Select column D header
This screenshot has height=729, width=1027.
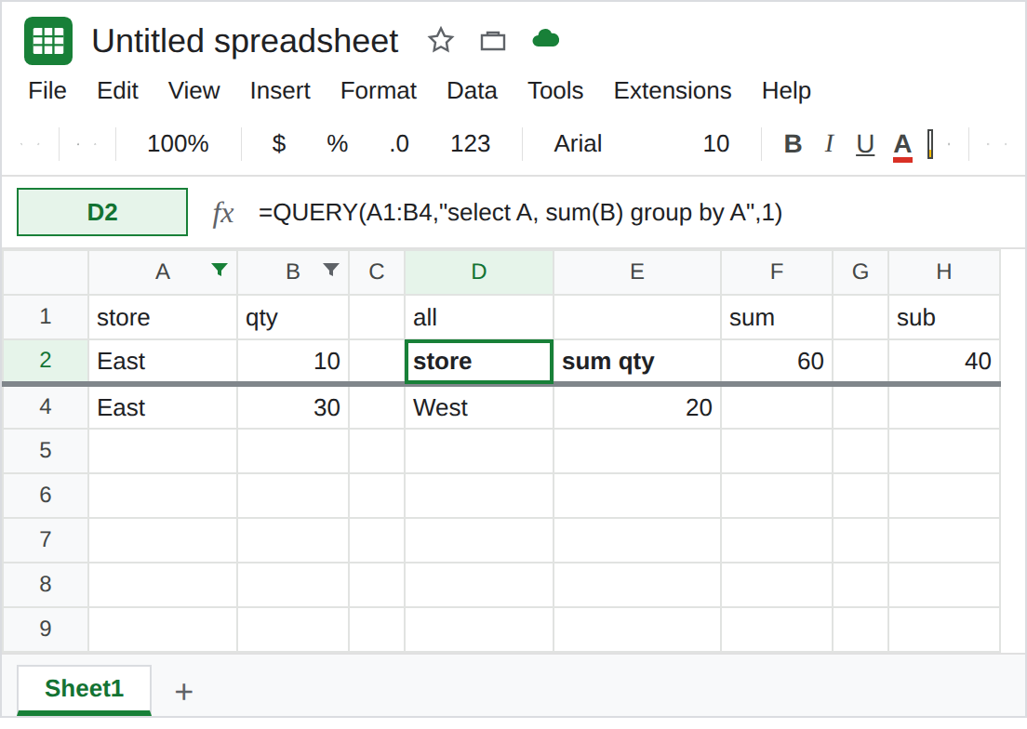pyautogui.click(x=479, y=272)
